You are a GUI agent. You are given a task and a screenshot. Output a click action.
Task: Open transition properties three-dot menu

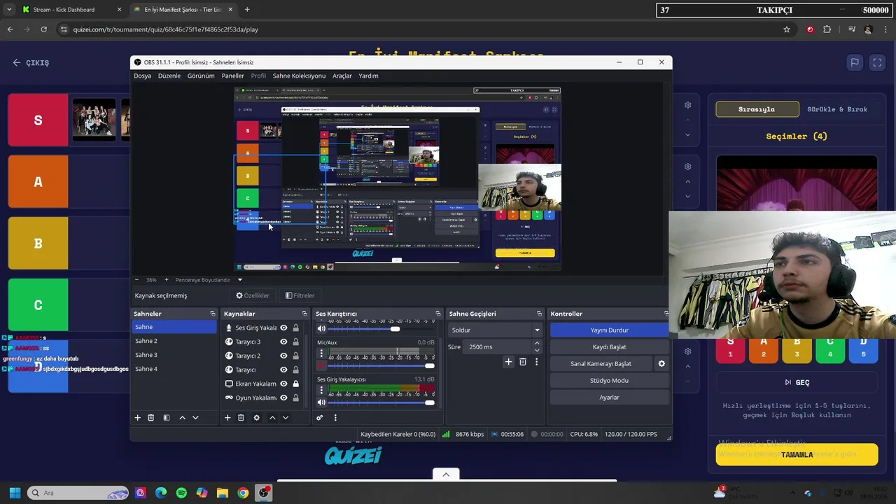pyautogui.click(x=537, y=362)
